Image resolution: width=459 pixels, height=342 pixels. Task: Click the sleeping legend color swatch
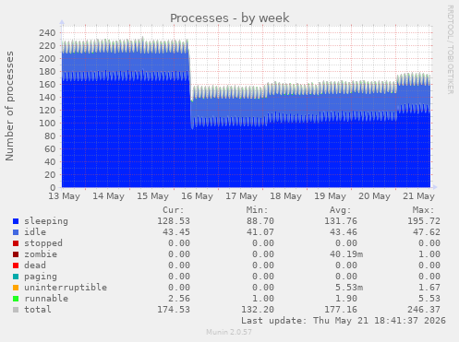point(16,221)
